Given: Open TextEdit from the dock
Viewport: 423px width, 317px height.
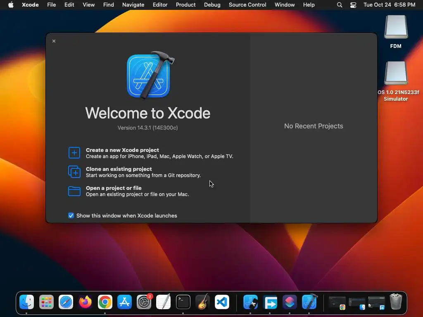Looking at the screenshot, I should [x=164, y=302].
